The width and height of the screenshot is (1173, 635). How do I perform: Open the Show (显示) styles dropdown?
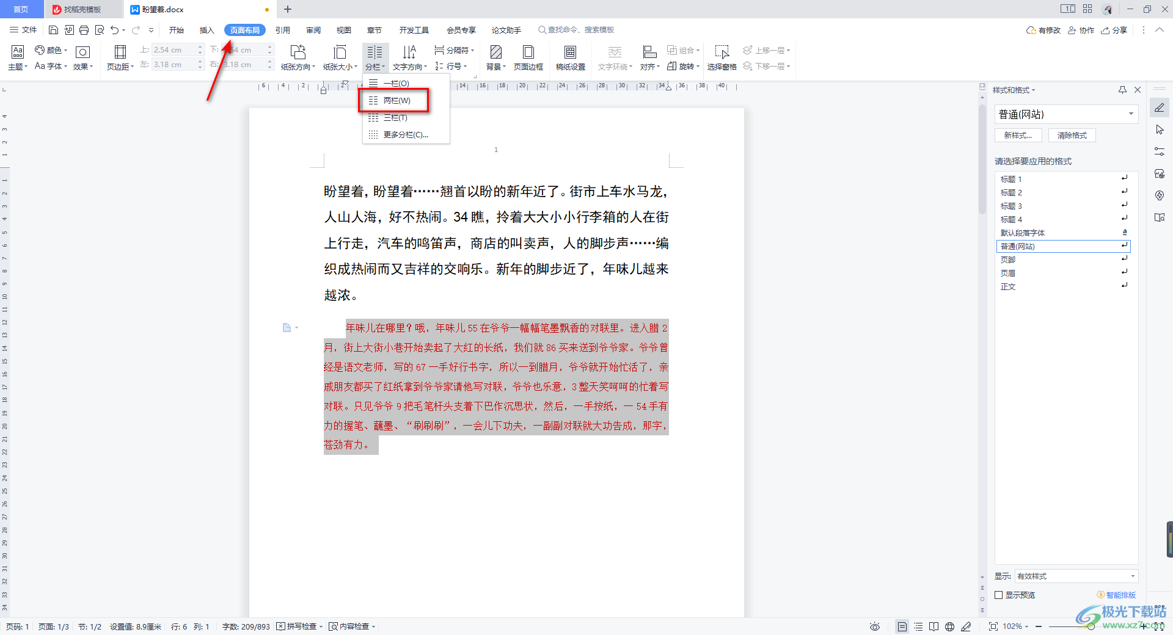[1076, 576]
